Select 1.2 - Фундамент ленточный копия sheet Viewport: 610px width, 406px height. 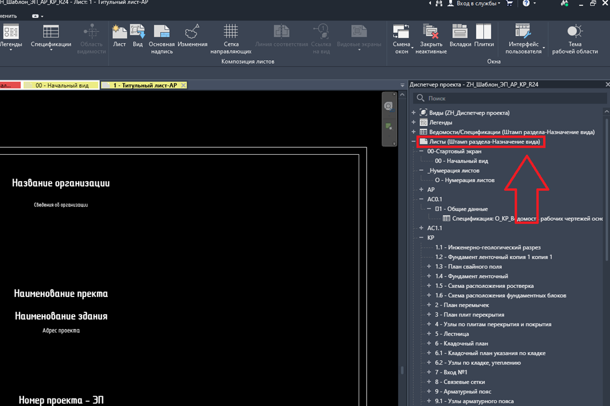[494, 257]
